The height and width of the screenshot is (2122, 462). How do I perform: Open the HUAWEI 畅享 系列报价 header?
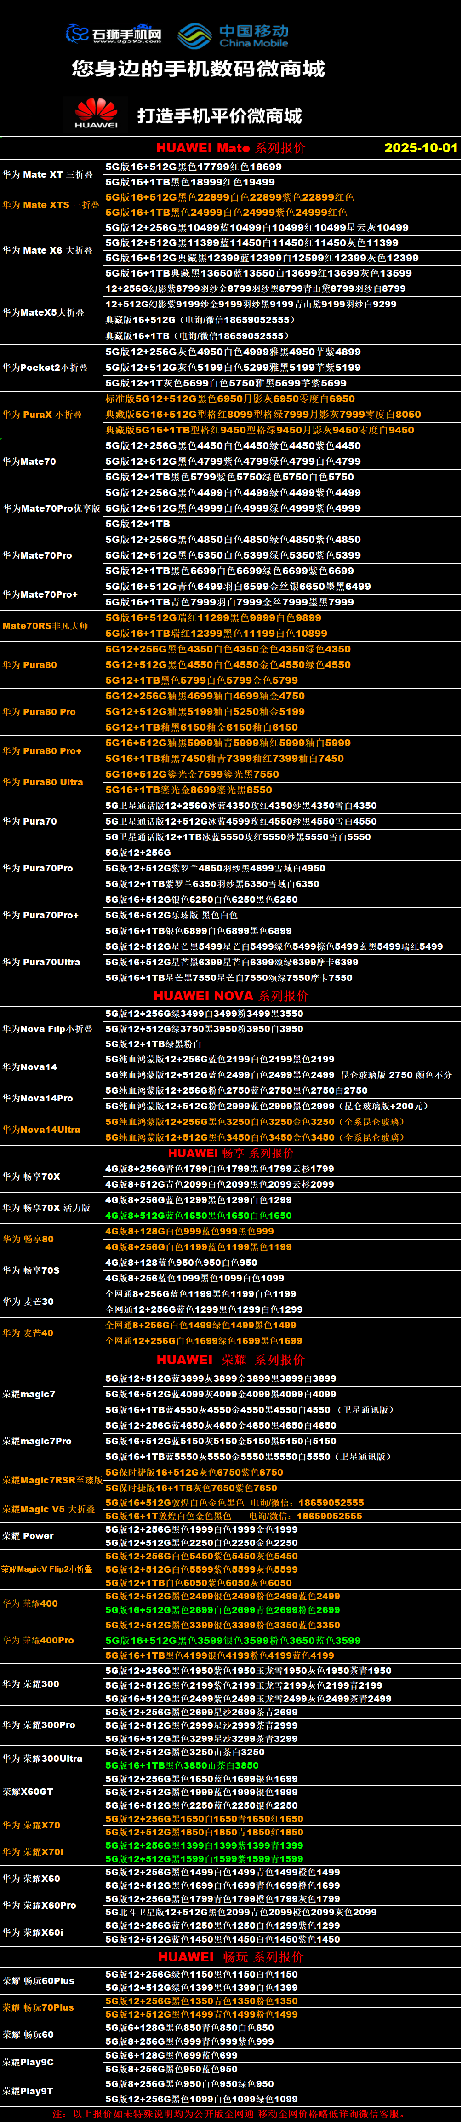pyautogui.click(x=231, y=1153)
